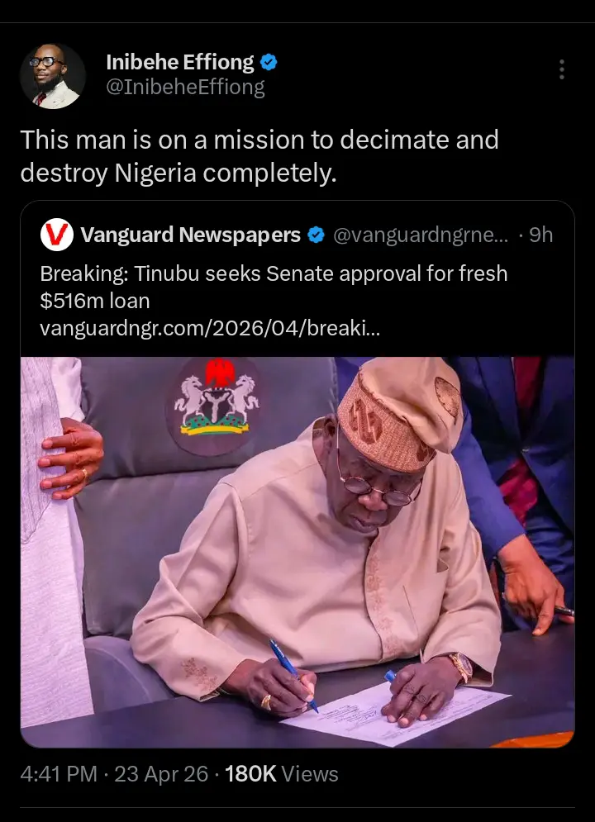
Task: View the 180K Views analytics
Action: [281, 774]
